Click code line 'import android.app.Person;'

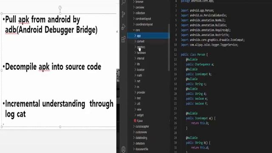(197, 11)
